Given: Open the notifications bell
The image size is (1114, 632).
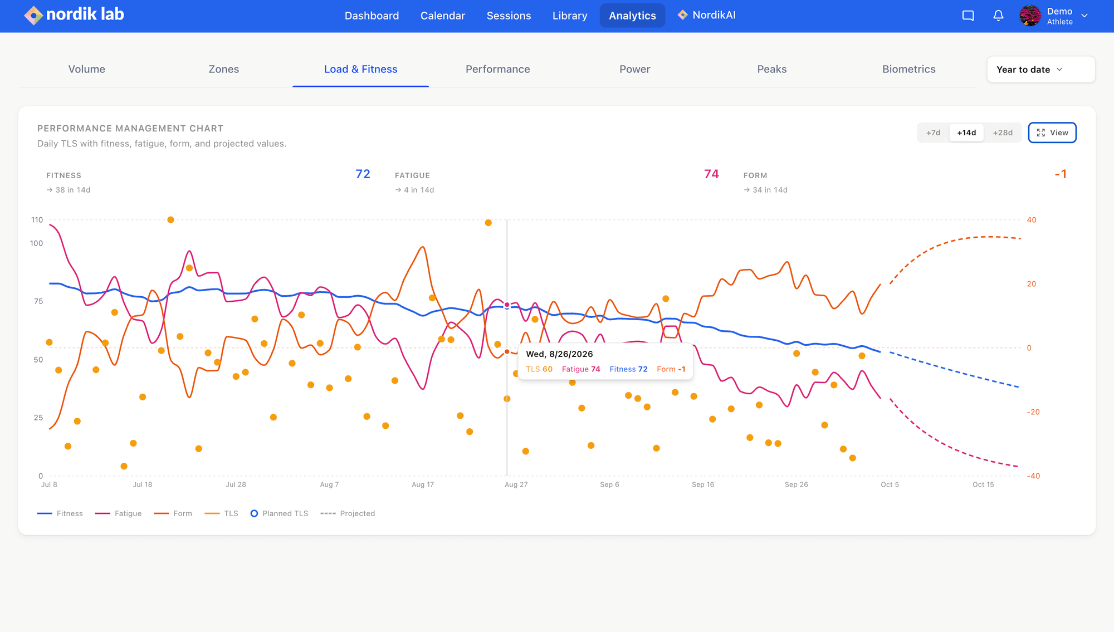Looking at the screenshot, I should [x=998, y=16].
